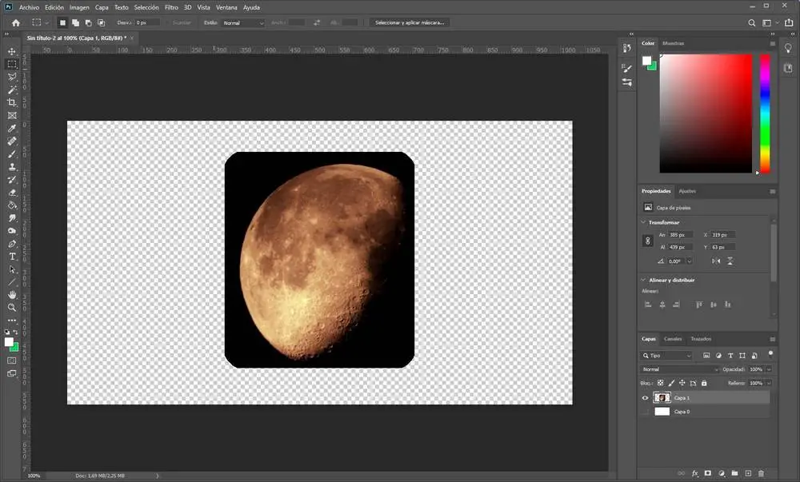
Task: Choose the Zoom magnifier tool
Action: (12, 307)
